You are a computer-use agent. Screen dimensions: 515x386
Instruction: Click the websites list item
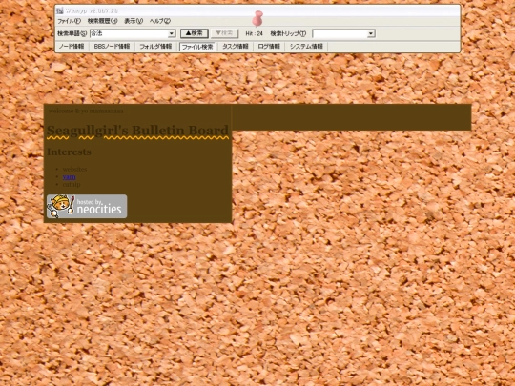pos(74,169)
